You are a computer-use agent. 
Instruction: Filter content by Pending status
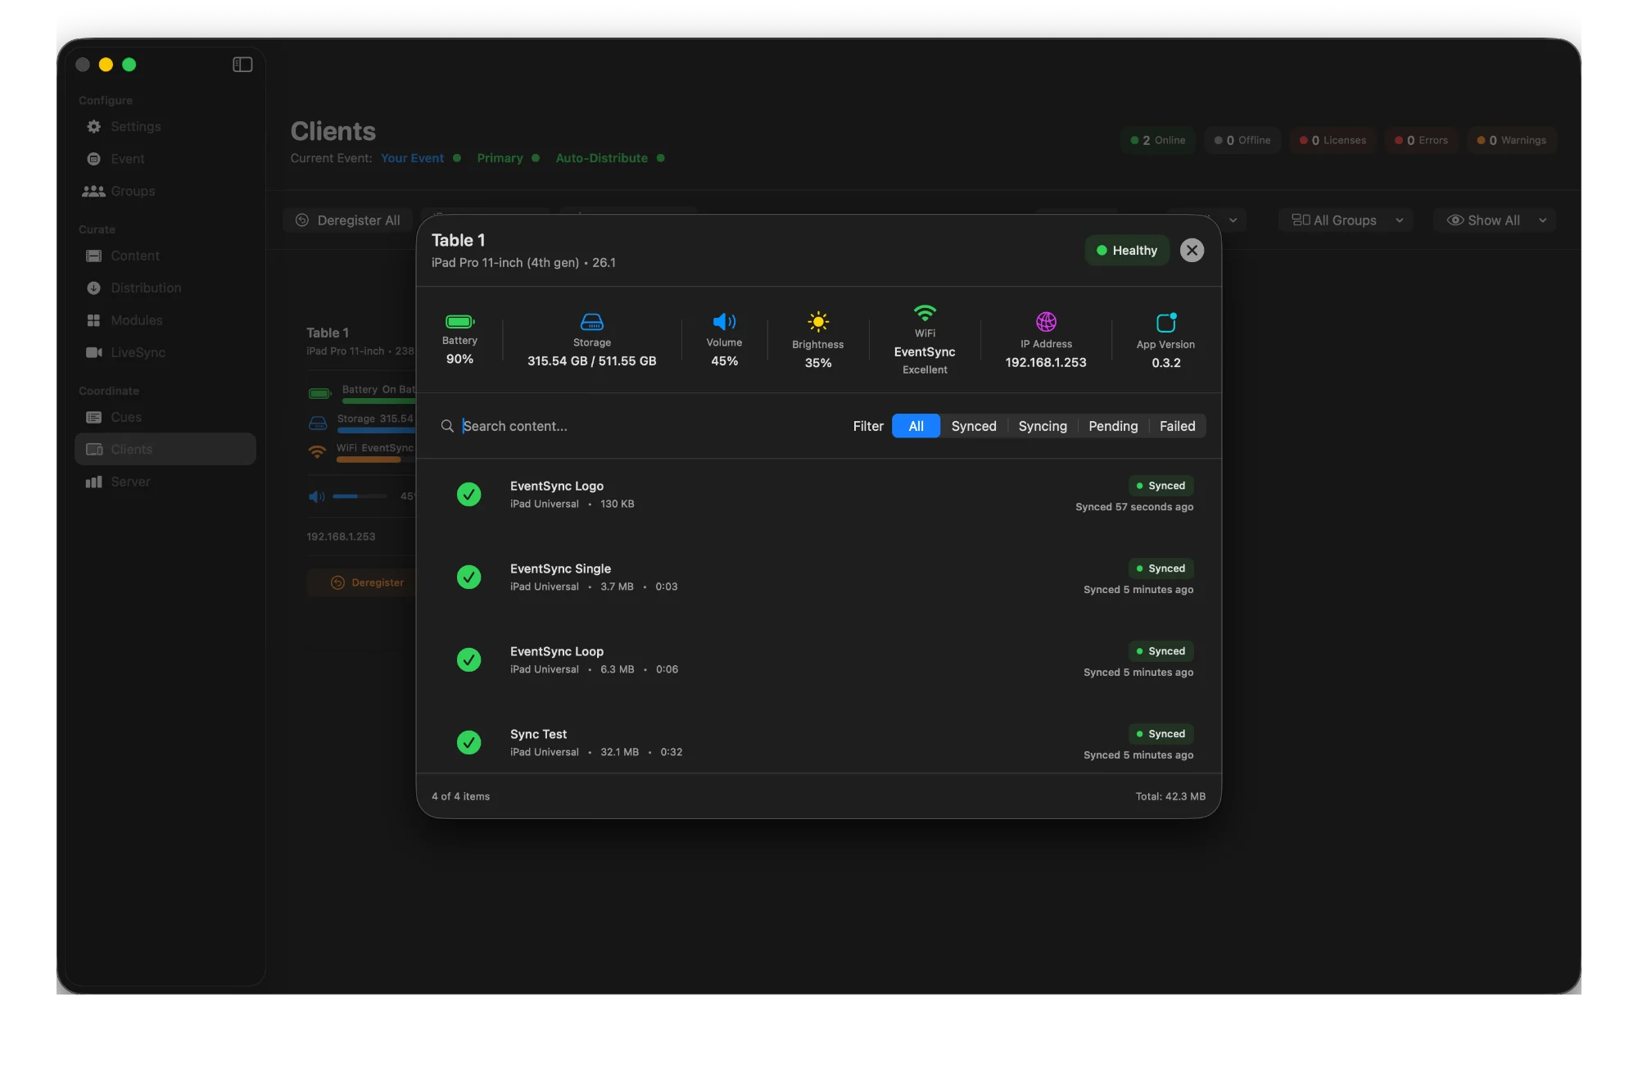click(1113, 426)
